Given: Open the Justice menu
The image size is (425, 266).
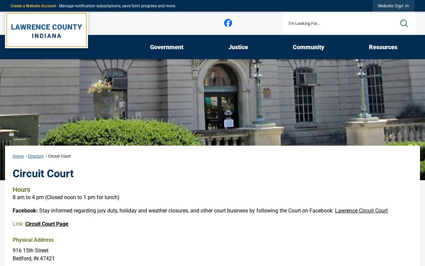Looking at the screenshot, I should pos(238,47).
